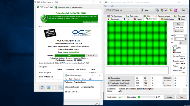Screen dimensions: 190x106
Task: Switch to the AAM tab
Action: (x=147, y=16)
